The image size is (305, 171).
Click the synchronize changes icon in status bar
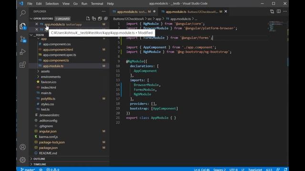coord(41,170)
